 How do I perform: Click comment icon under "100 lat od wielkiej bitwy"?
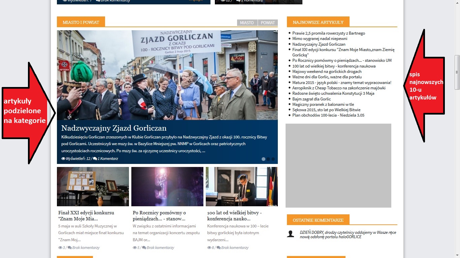click(219, 248)
